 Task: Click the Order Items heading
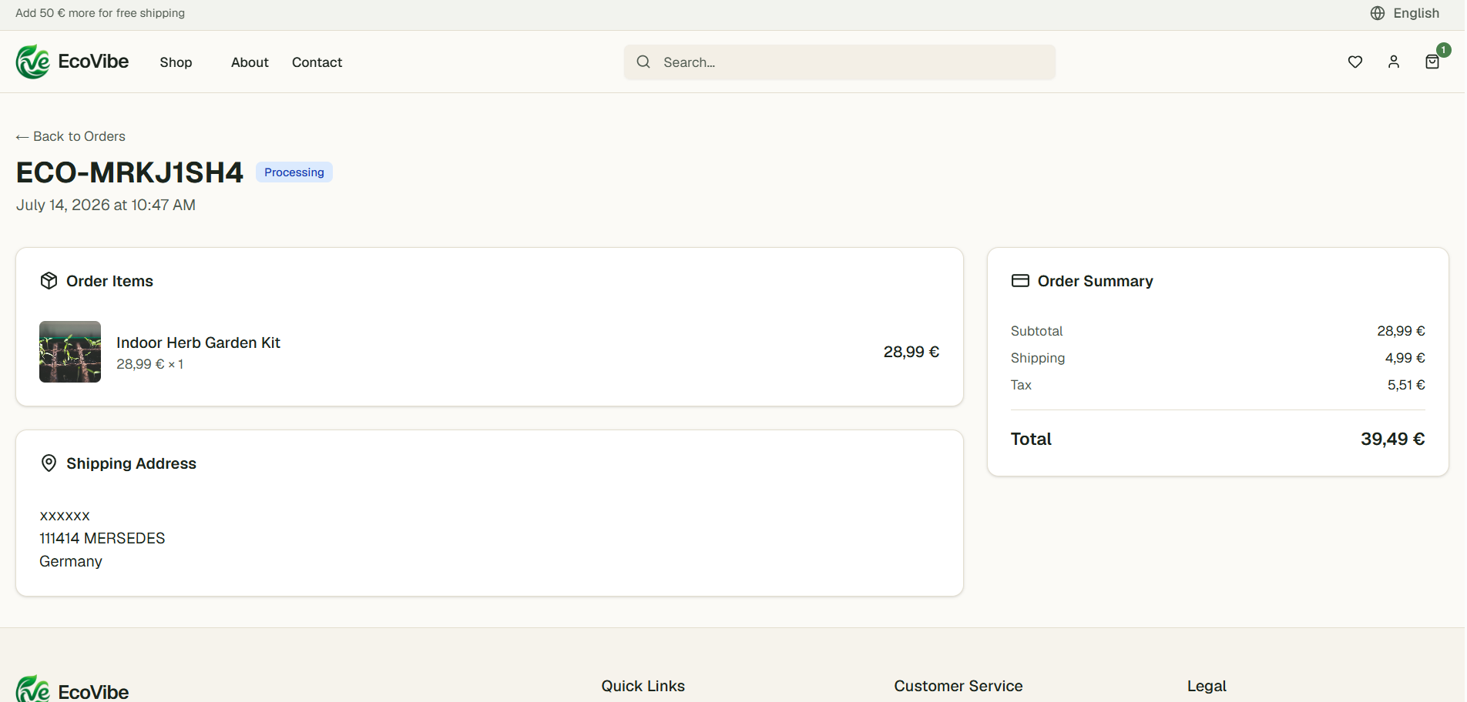(x=109, y=281)
